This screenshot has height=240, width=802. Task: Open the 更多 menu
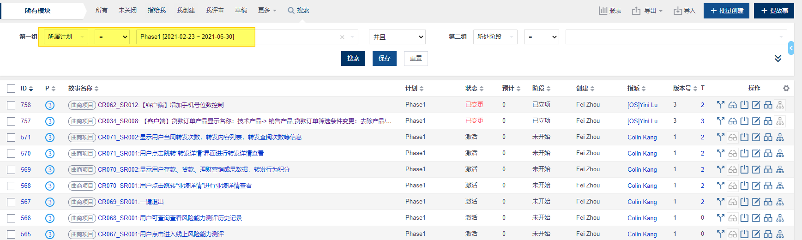267,10
